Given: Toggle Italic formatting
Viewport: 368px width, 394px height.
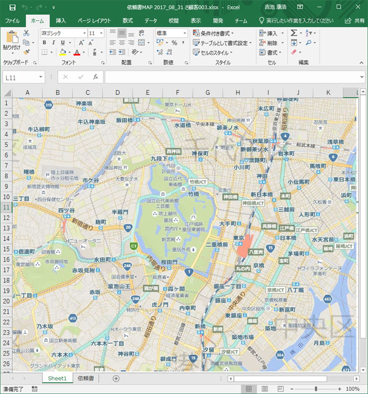Looking at the screenshot, I should [53, 42].
